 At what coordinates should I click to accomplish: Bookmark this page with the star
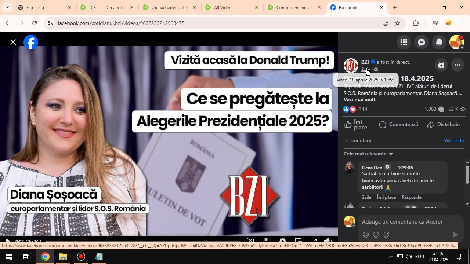tap(397, 23)
